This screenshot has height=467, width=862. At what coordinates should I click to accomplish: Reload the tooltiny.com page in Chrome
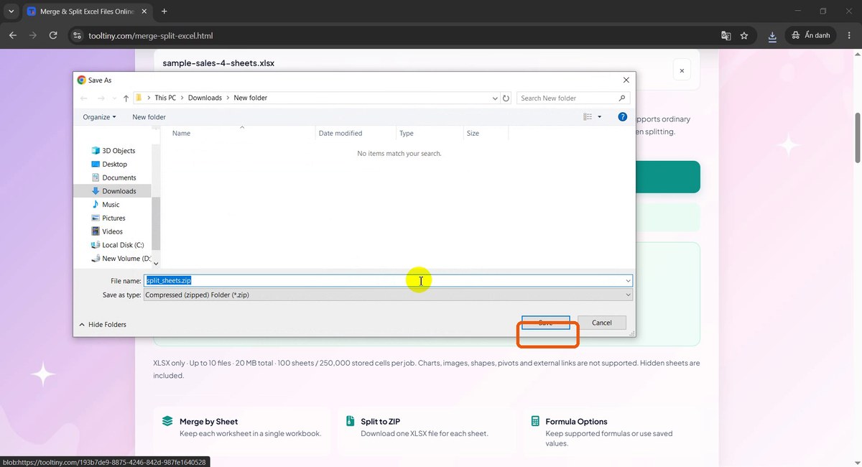53,35
